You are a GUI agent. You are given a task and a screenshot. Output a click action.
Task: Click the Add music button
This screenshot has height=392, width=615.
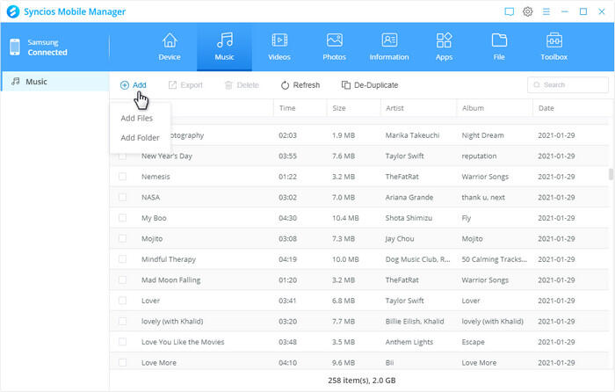[134, 85]
